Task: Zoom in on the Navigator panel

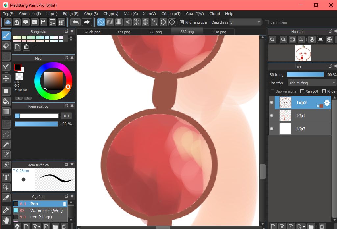Action: [x=283, y=39]
